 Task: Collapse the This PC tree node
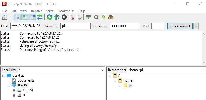9,86
